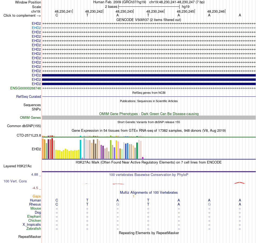Image resolution: width=256 pixels, height=243 pixels.
Task: Open the GTEx Gene Expression in 54 tissues title
Action: tap(149, 131)
